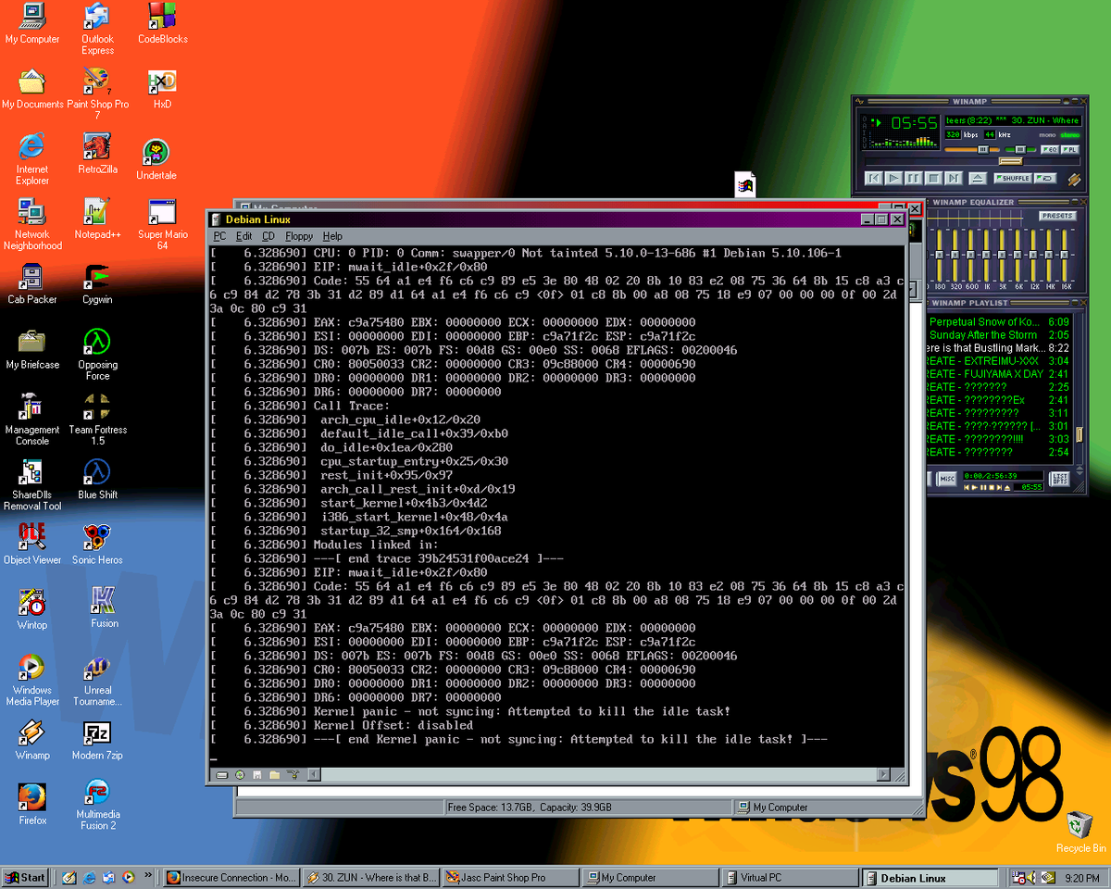Select the Blue Shift desktop icon

[x=97, y=479]
